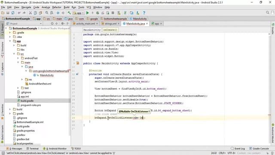
Task: Click the error stripe mark on editor scrollbar
Action: click(269, 115)
